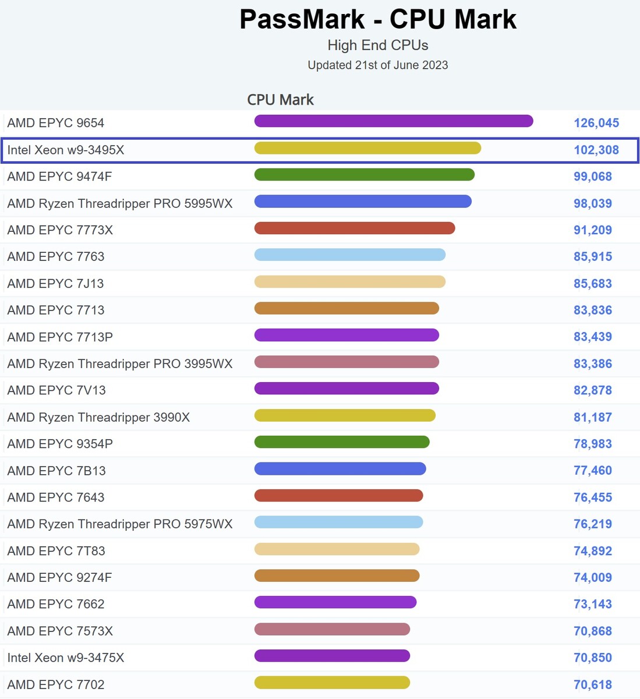Open AMD Ryzen Threadripper PRO 3995WX link
Image resolution: width=640 pixels, height=699 pixels.
[x=120, y=363]
